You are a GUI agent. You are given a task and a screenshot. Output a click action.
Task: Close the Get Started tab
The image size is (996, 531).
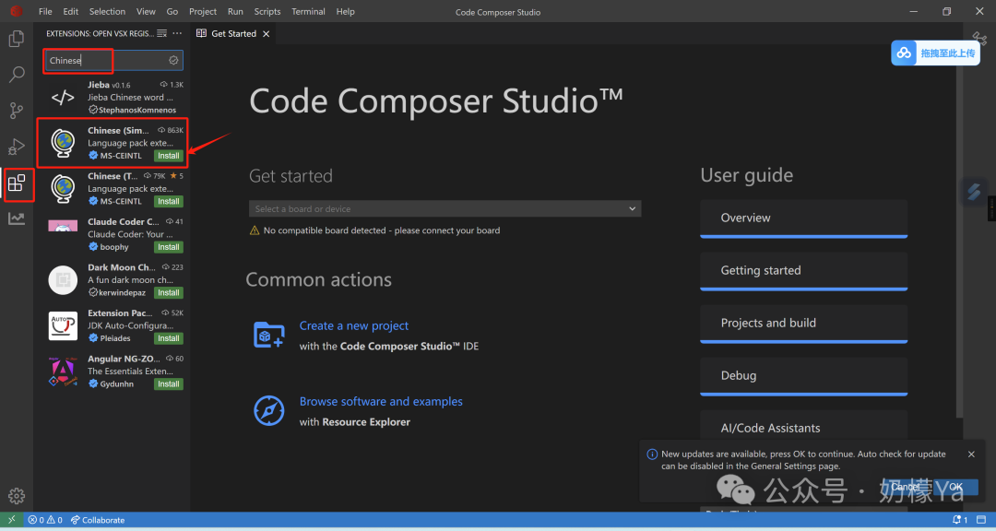pyautogui.click(x=267, y=34)
